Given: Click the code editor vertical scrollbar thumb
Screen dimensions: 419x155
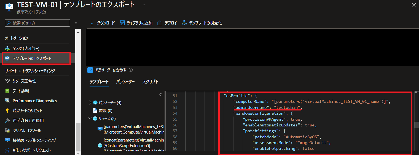Looking at the screenshot, I should click(417, 125).
